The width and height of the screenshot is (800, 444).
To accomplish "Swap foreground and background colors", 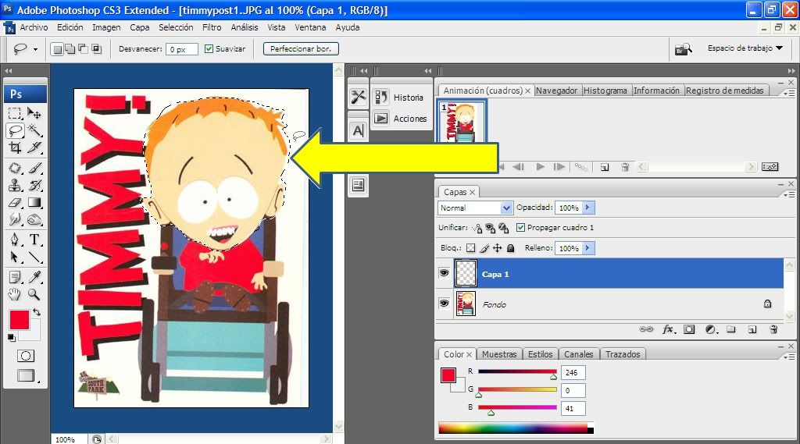I will coord(36,312).
